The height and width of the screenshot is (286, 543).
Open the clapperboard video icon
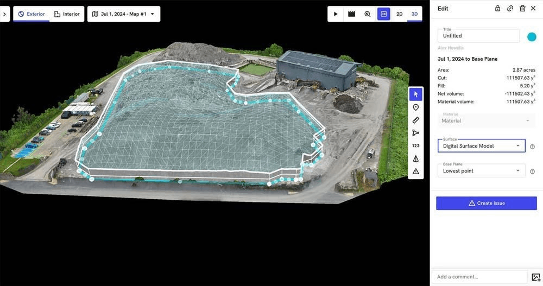point(351,14)
